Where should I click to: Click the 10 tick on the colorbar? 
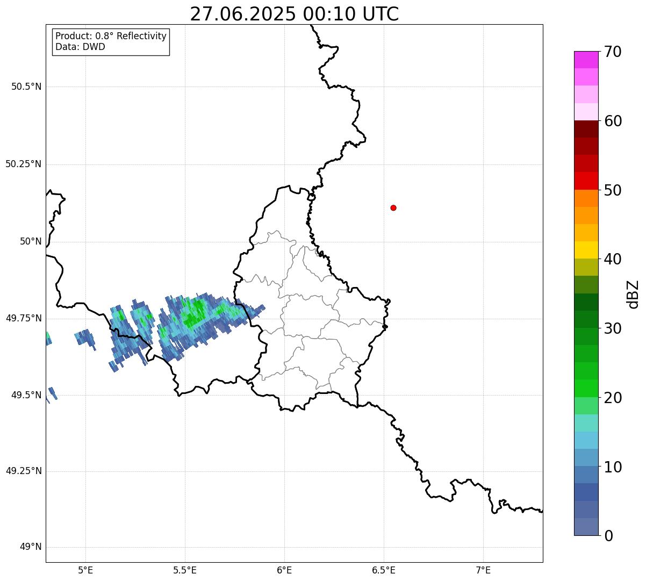612,467
